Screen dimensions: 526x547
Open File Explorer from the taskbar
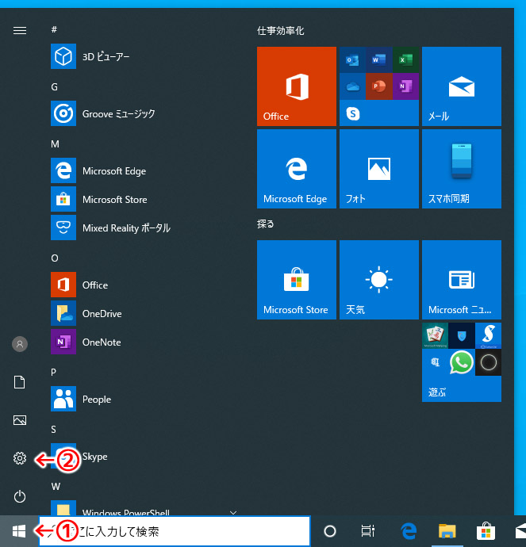(x=447, y=531)
